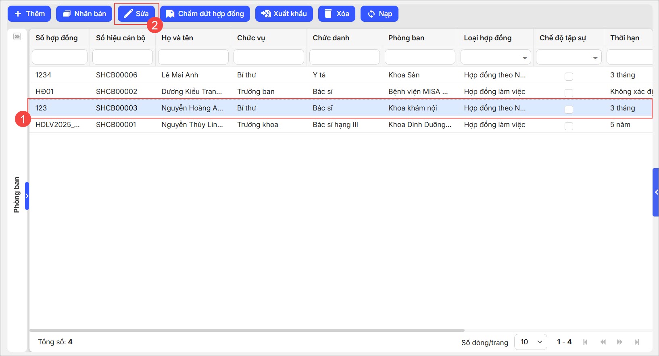Screen dimensions: 659x356
Task: Click the Bác sĩ hạng III cell
Action: [x=336, y=125]
